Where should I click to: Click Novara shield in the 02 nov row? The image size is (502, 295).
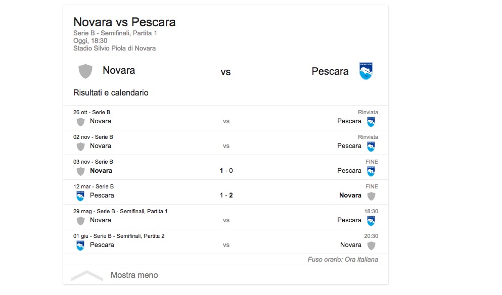click(80, 146)
